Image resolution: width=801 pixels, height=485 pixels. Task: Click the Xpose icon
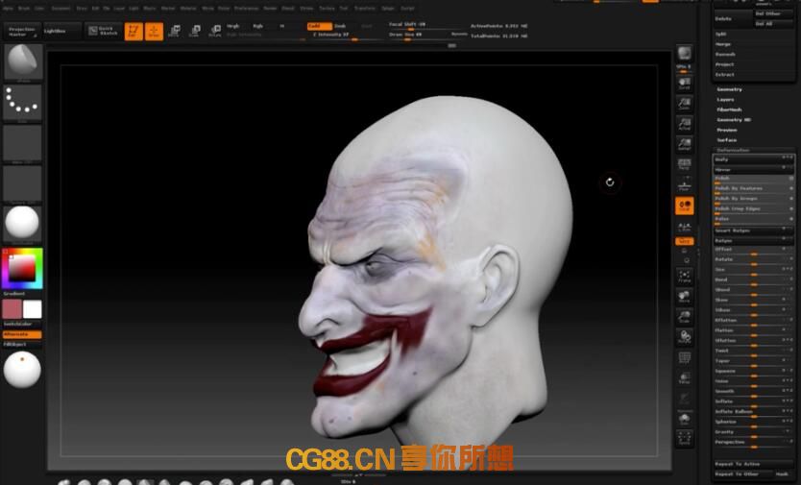pyautogui.click(x=684, y=439)
